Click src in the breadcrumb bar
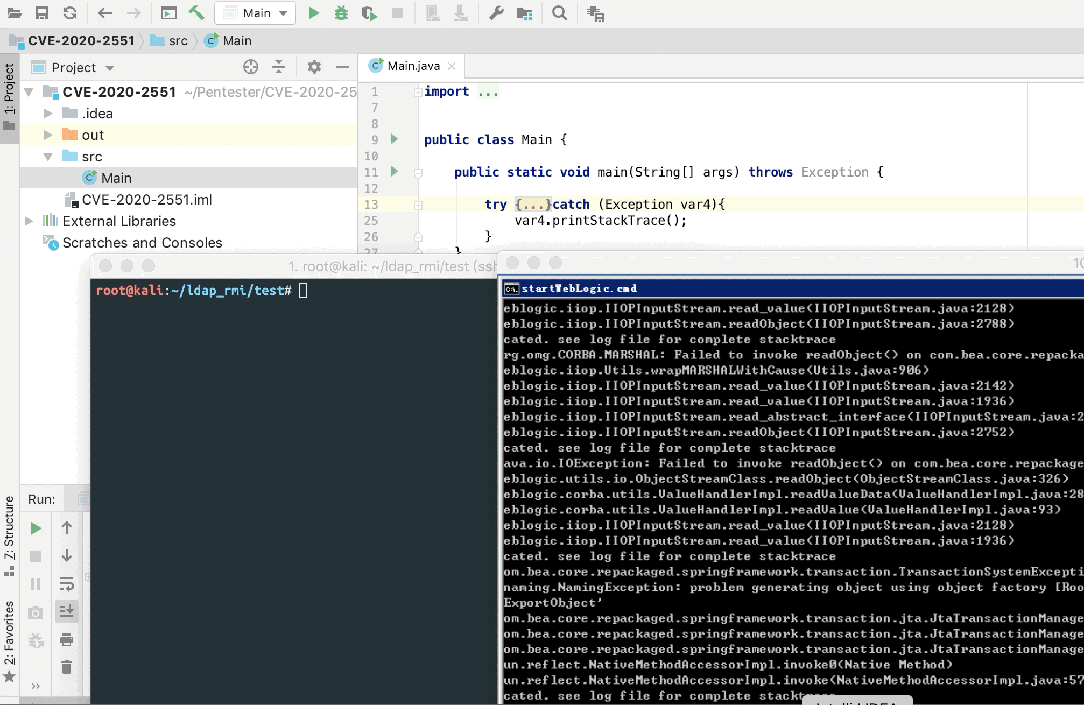Screen dimensions: 1084x705 pos(178,41)
